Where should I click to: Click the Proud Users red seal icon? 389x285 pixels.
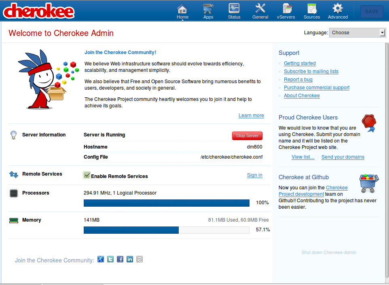(x=369, y=123)
